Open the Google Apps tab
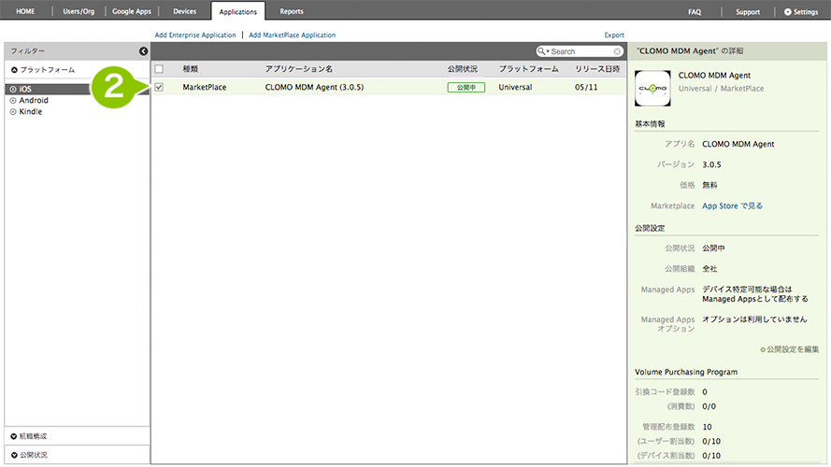 [x=132, y=11]
